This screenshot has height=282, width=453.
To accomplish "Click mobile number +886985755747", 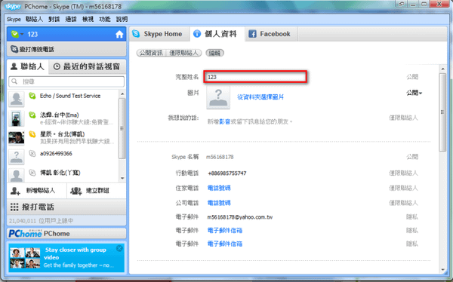I will pos(227,173).
